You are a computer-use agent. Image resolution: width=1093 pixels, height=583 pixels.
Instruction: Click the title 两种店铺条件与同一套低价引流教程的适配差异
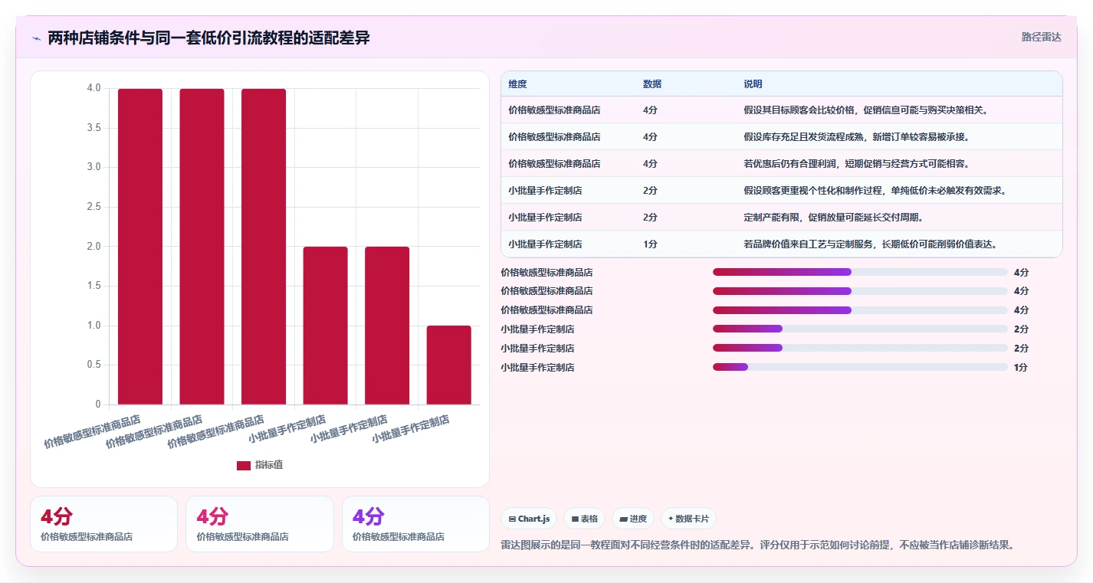pos(208,38)
